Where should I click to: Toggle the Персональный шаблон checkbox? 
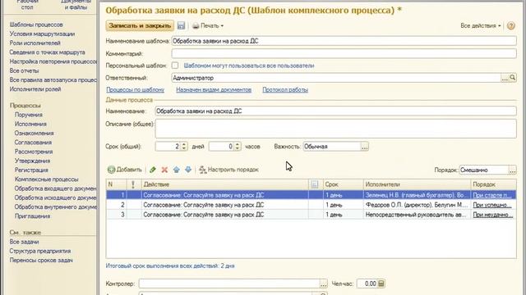[x=175, y=66]
